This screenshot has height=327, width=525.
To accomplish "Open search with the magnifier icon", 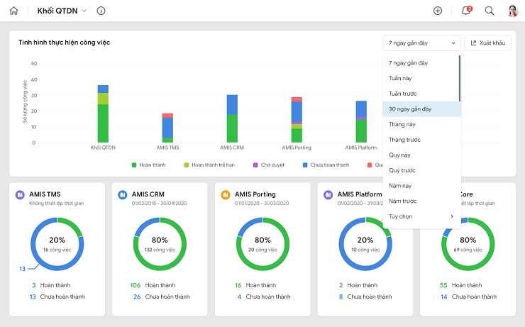I will point(490,11).
